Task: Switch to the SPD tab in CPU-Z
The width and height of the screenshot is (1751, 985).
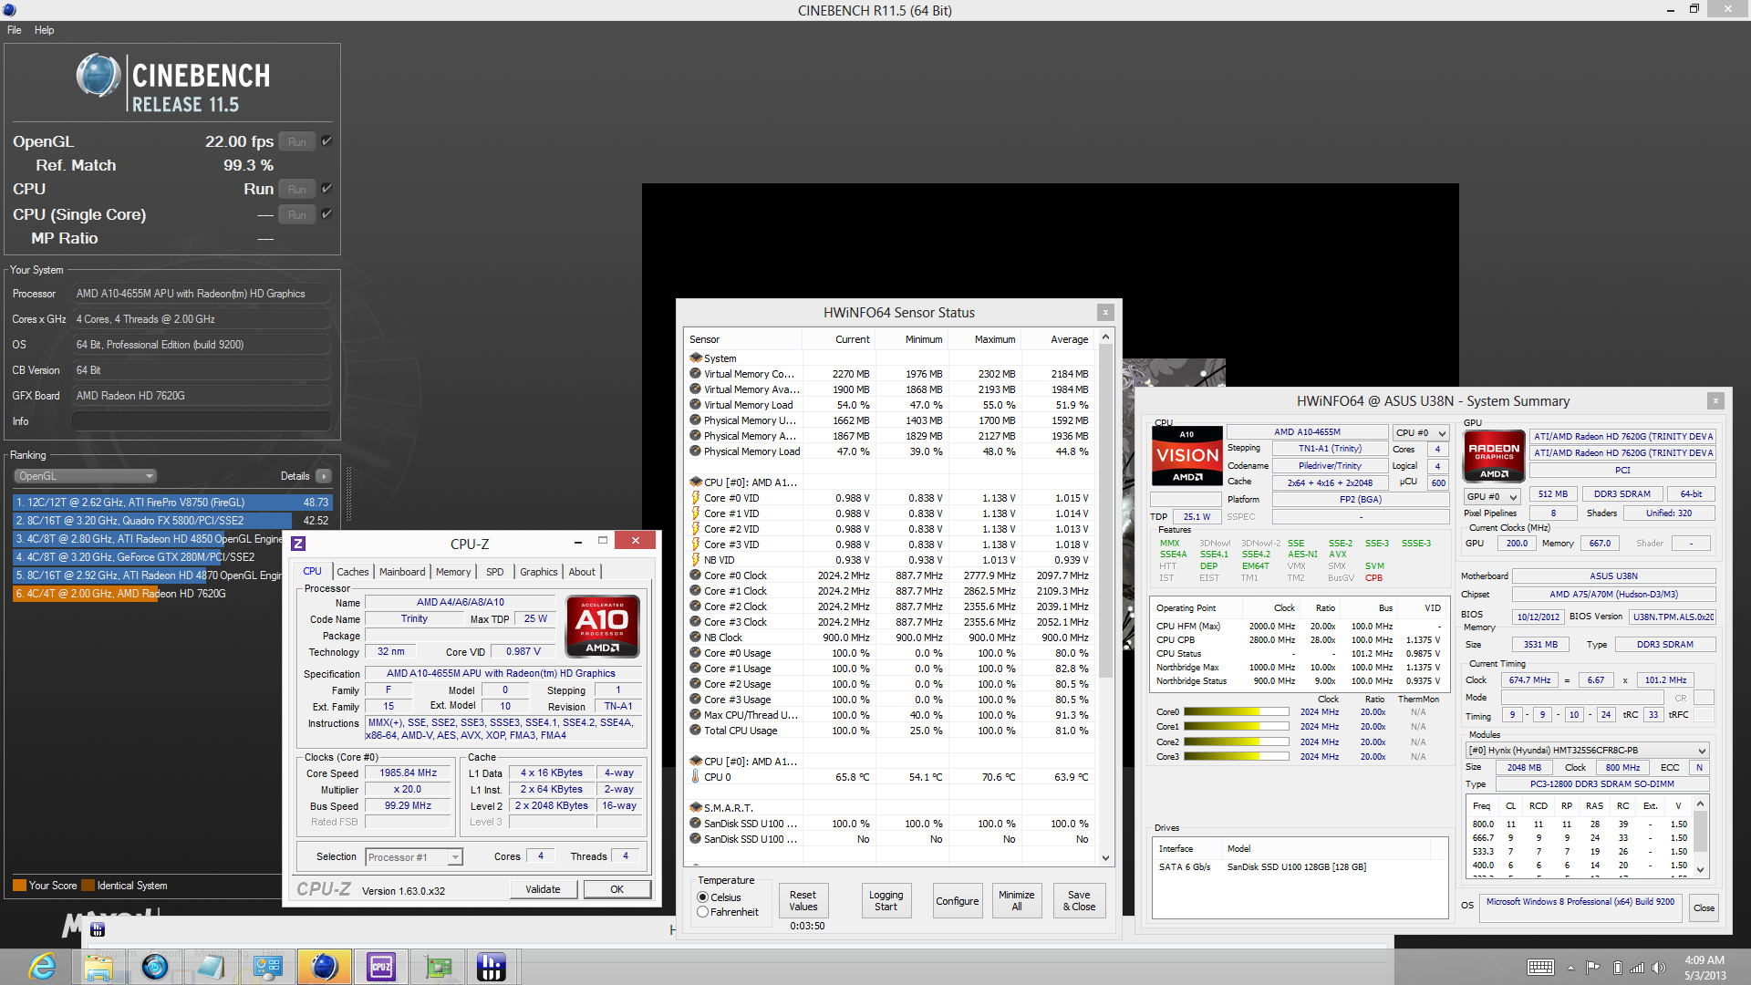Action: point(494,572)
